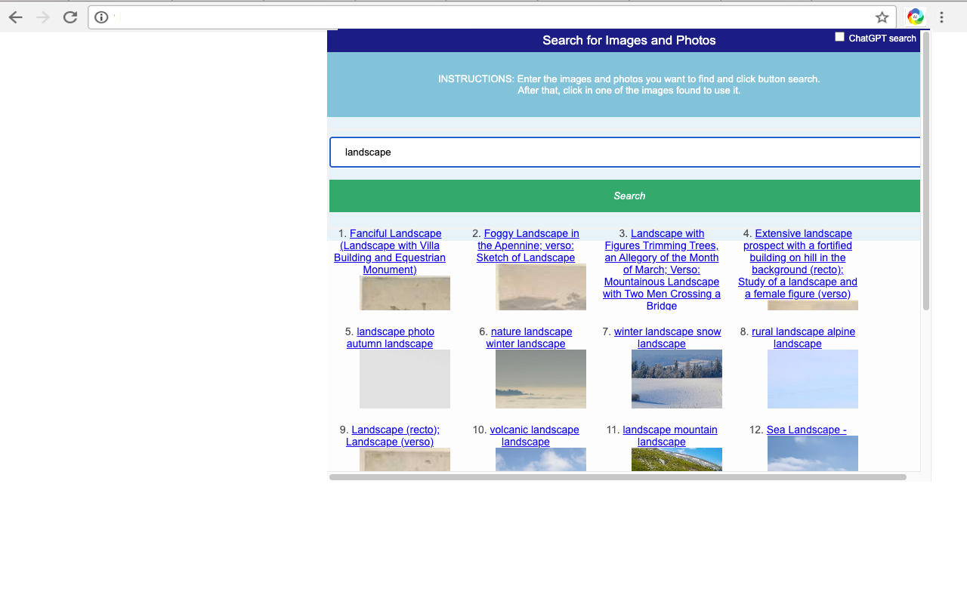967x604 pixels.
Task: Select the landscape mountain thumbnail image
Action: (x=677, y=459)
